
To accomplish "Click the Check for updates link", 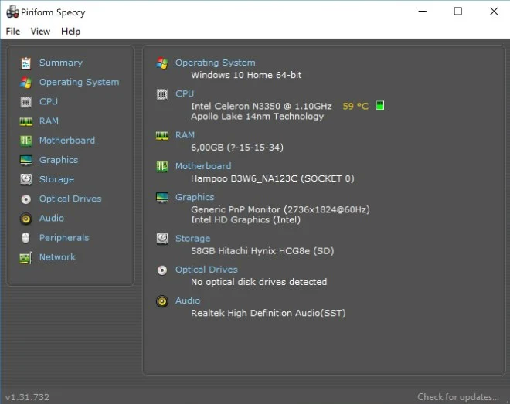I will tap(458, 397).
